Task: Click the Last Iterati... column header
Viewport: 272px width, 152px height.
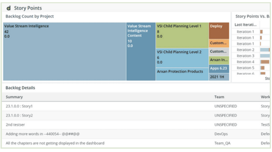Action: coord(245,25)
